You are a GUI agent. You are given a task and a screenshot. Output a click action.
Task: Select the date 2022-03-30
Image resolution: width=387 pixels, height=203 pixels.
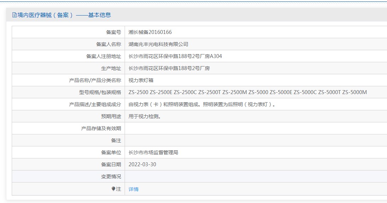(142, 165)
